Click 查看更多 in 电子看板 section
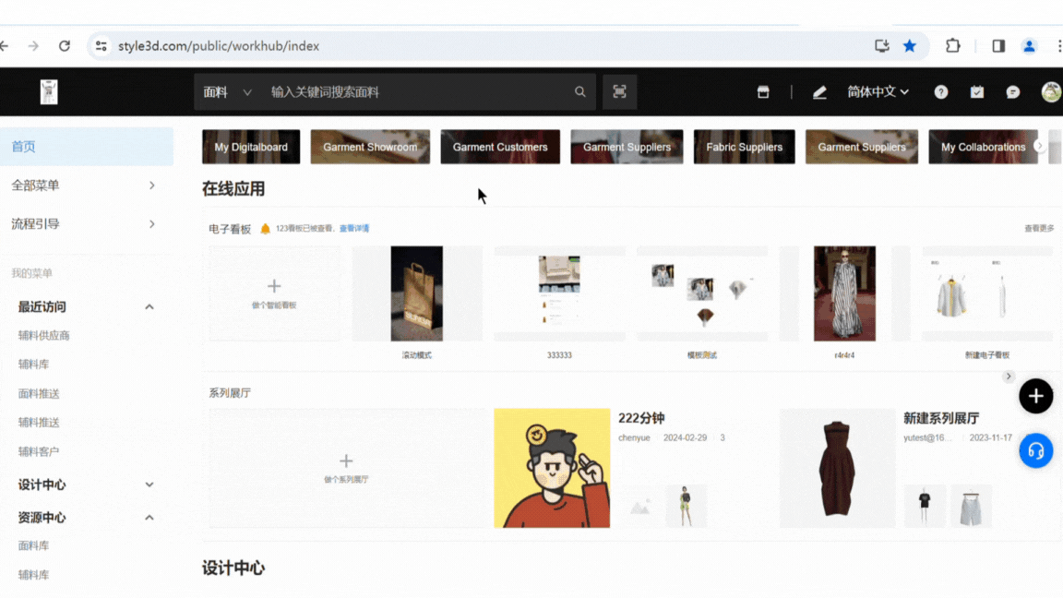 1038,228
